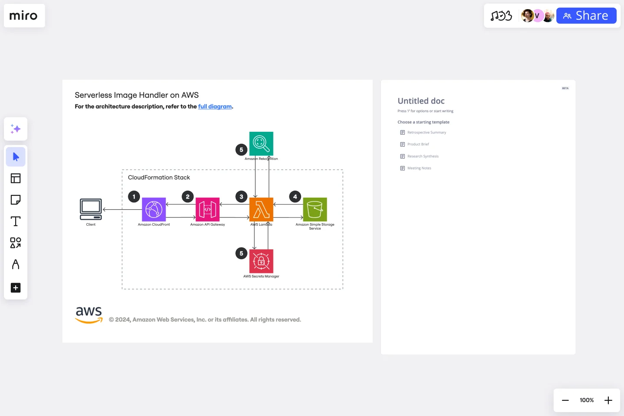The height and width of the screenshot is (416, 624).
Task: Choose Research Synthesis template
Action: click(x=419, y=156)
